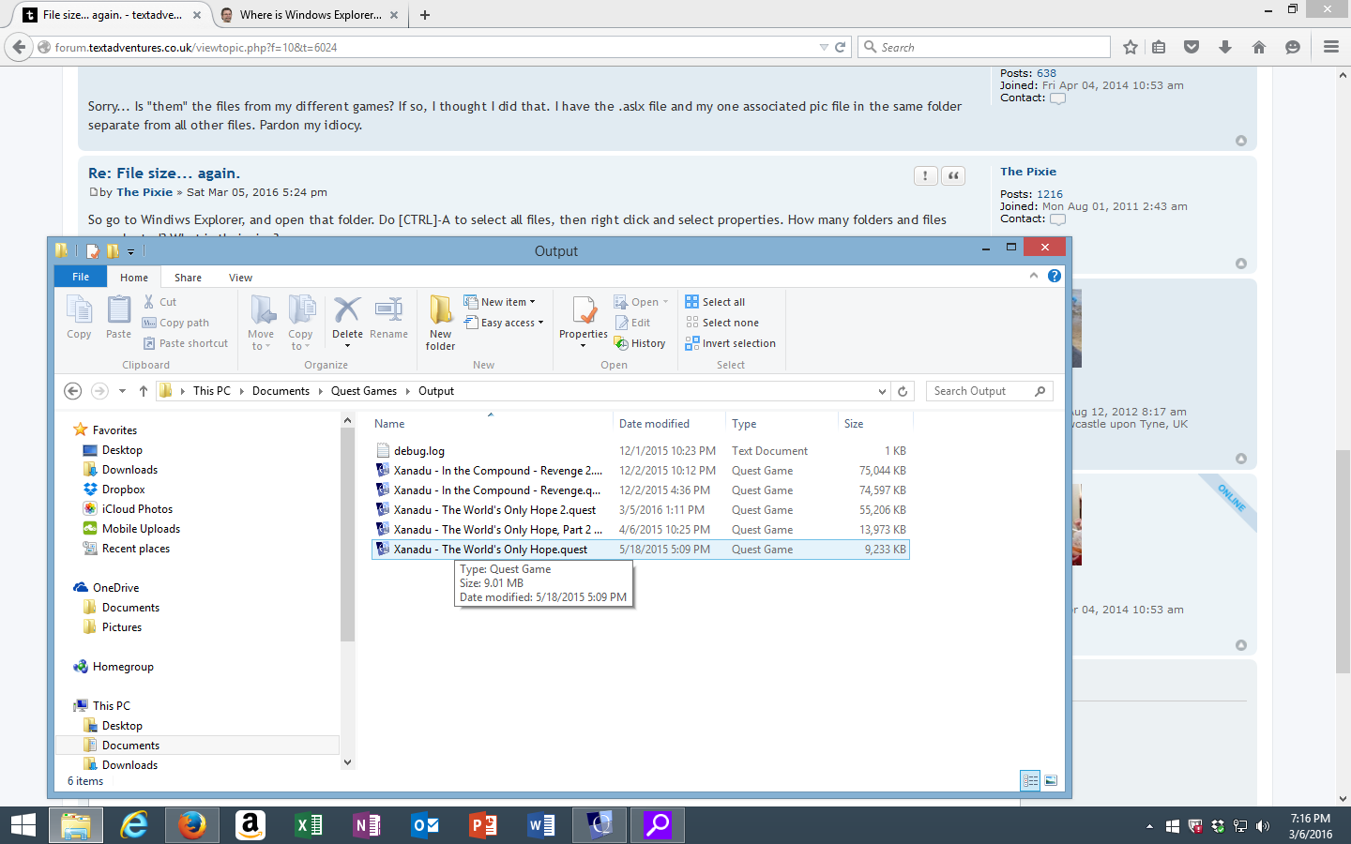Create a New folder in Output
Image resolution: width=1351 pixels, height=844 pixels.
point(440,324)
